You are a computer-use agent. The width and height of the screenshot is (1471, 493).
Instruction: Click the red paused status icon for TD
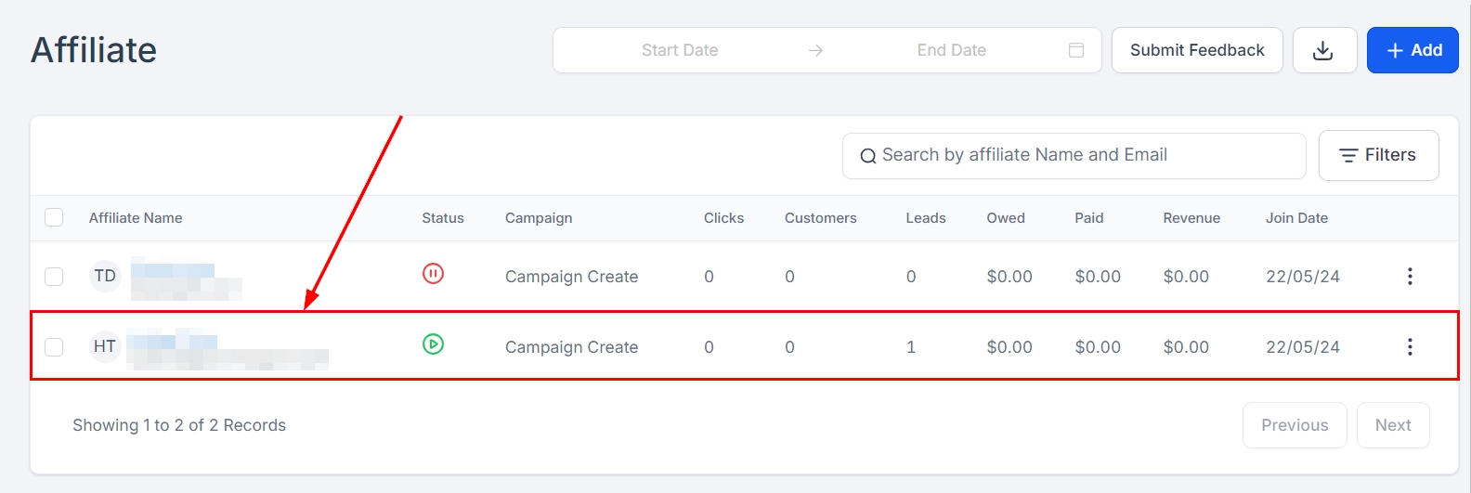coord(433,274)
